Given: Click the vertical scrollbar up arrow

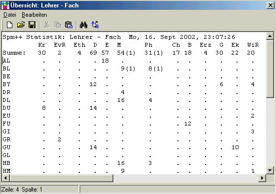Looking at the screenshot, I should pyautogui.click(x=270, y=36).
